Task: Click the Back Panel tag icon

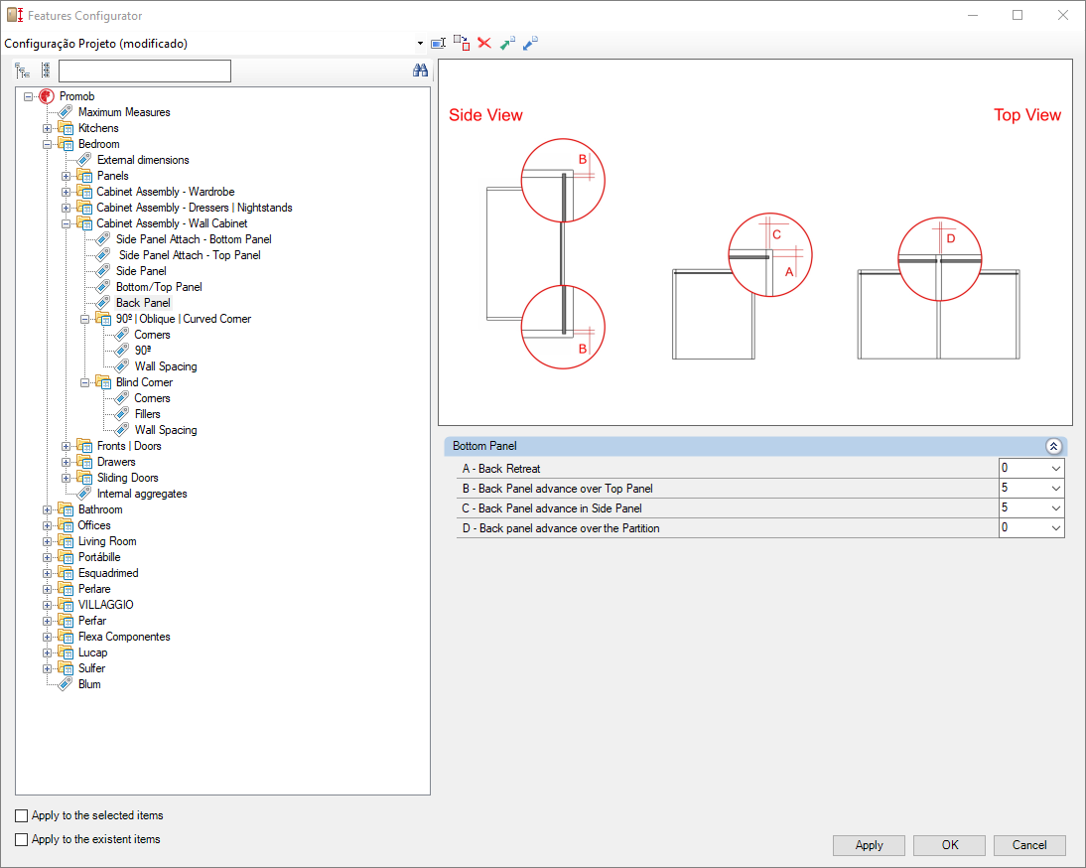Action: 102,303
